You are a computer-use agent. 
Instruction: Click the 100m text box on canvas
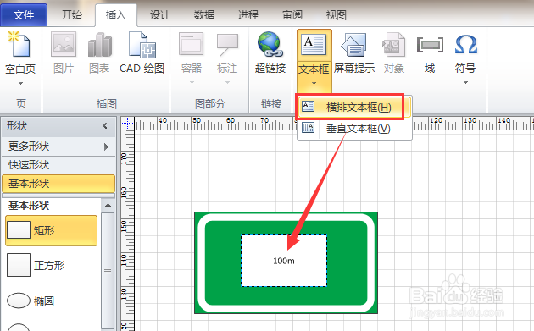pyautogui.click(x=284, y=261)
